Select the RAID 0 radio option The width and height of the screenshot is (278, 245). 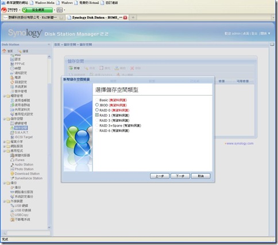(97, 110)
